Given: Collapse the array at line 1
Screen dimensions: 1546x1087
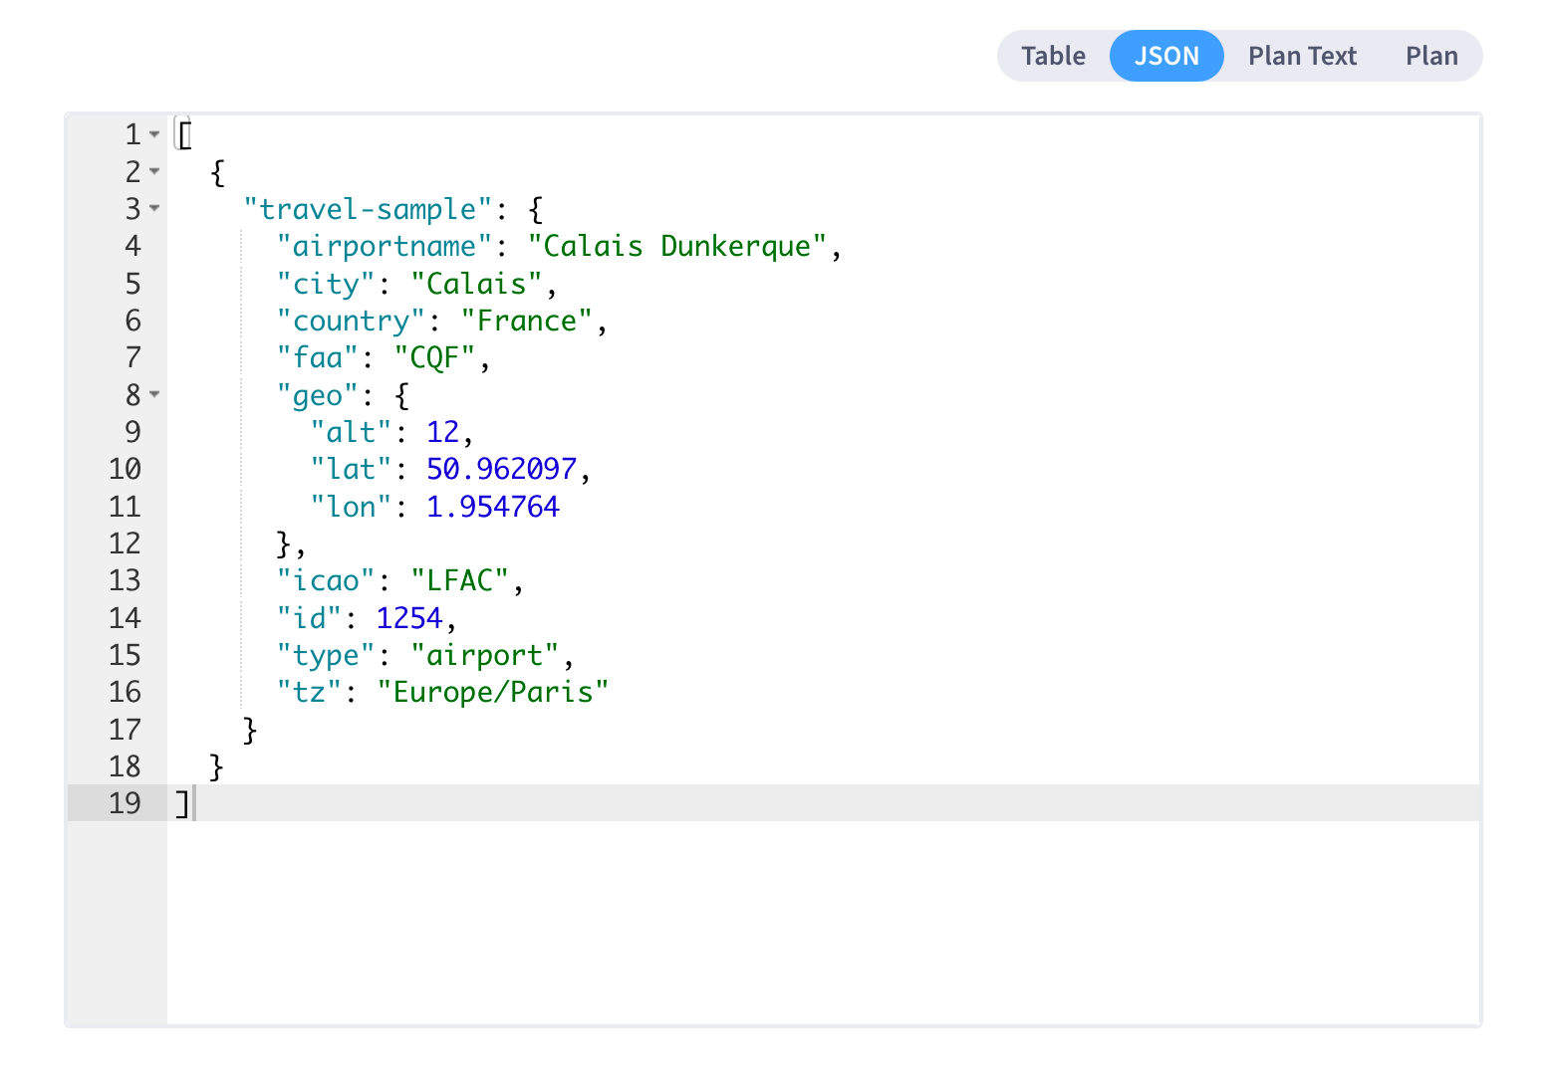Looking at the screenshot, I should (x=154, y=134).
